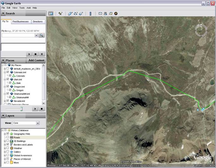The image size is (216, 168).
Task: Select the Add Polygon tool icon
Action: (x=70, y=14)
